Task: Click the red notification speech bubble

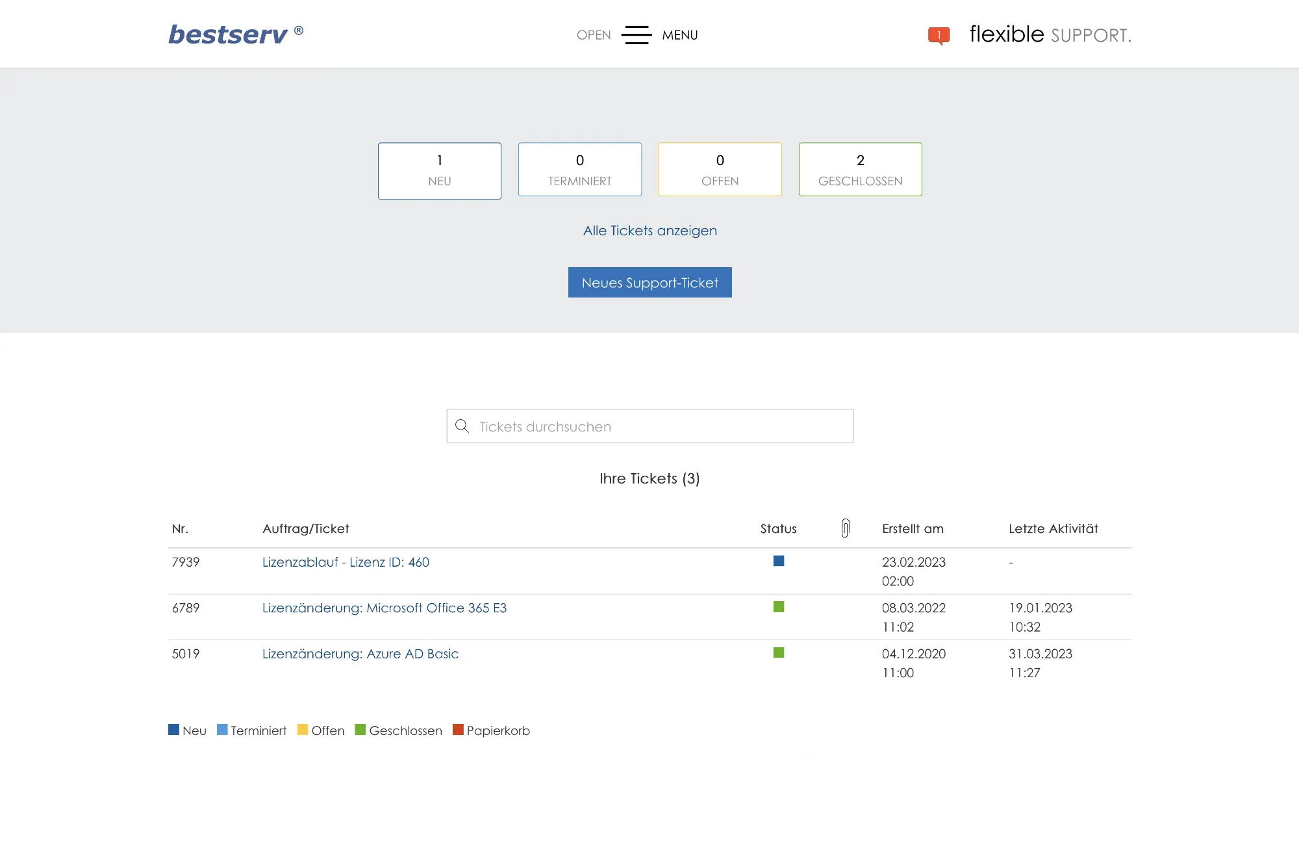Action: tap(939, 36)
